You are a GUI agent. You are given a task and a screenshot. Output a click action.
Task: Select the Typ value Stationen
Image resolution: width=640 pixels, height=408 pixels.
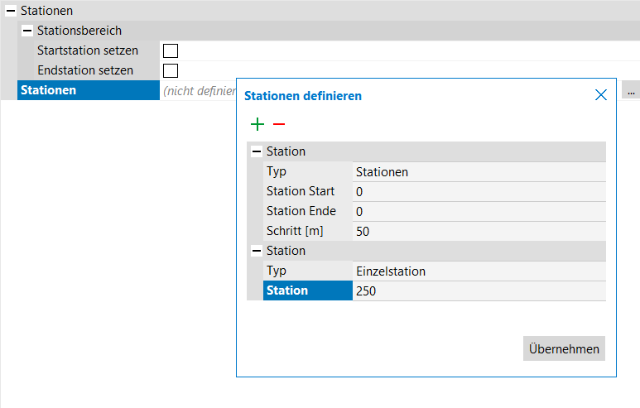pos(479,172)
